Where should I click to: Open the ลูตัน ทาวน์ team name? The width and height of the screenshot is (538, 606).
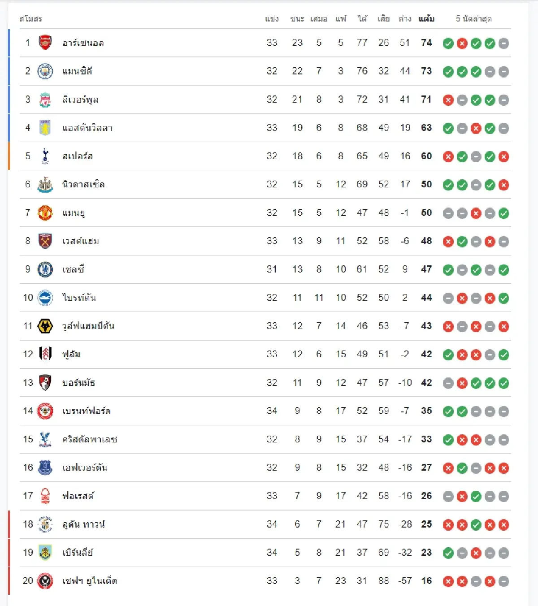(83, 524)
